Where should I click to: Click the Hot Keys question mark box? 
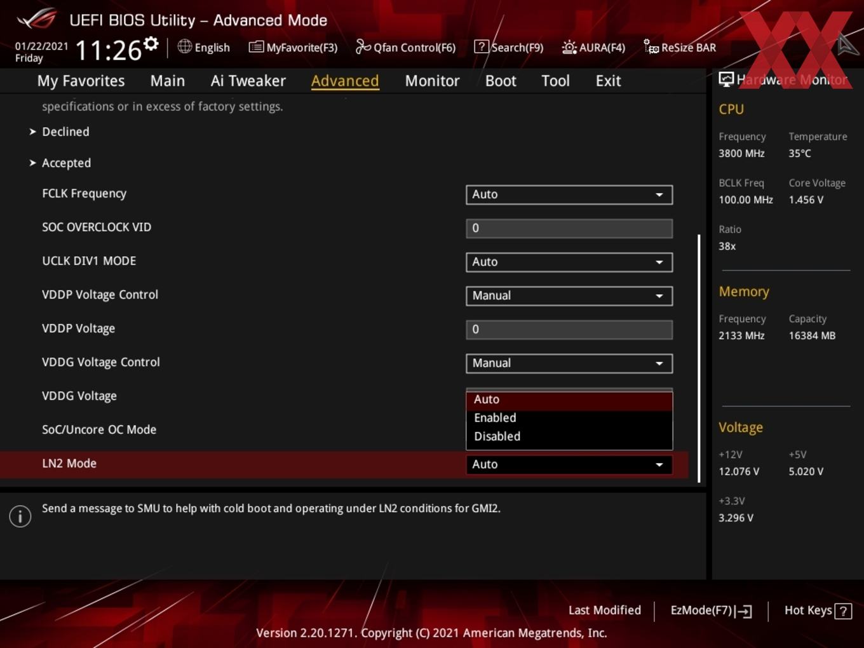[x=843, y=611]
